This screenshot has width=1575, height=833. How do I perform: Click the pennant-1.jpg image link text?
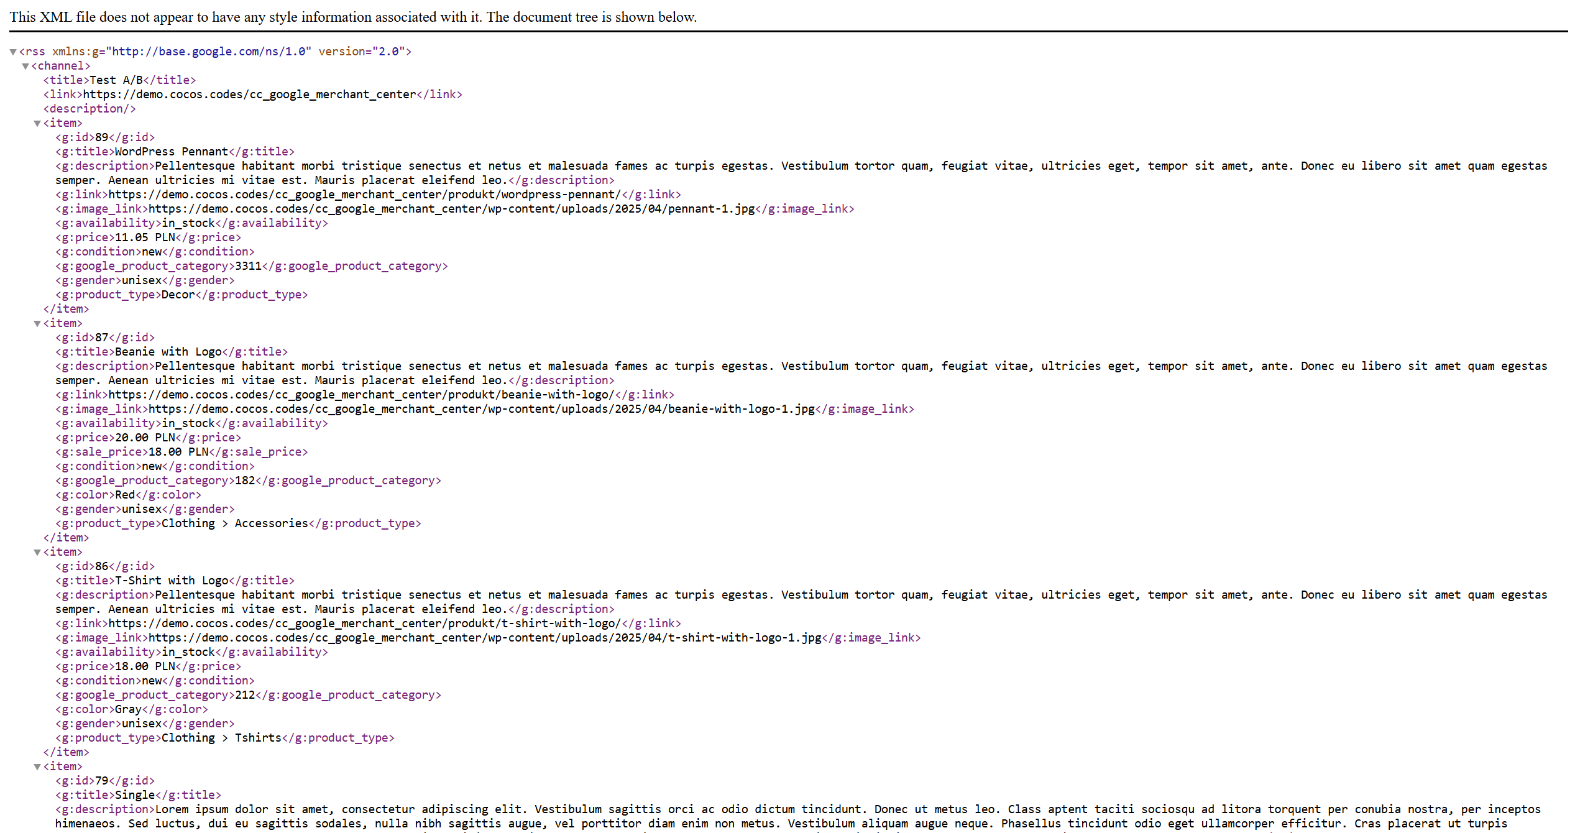click(x=451, y=209)
